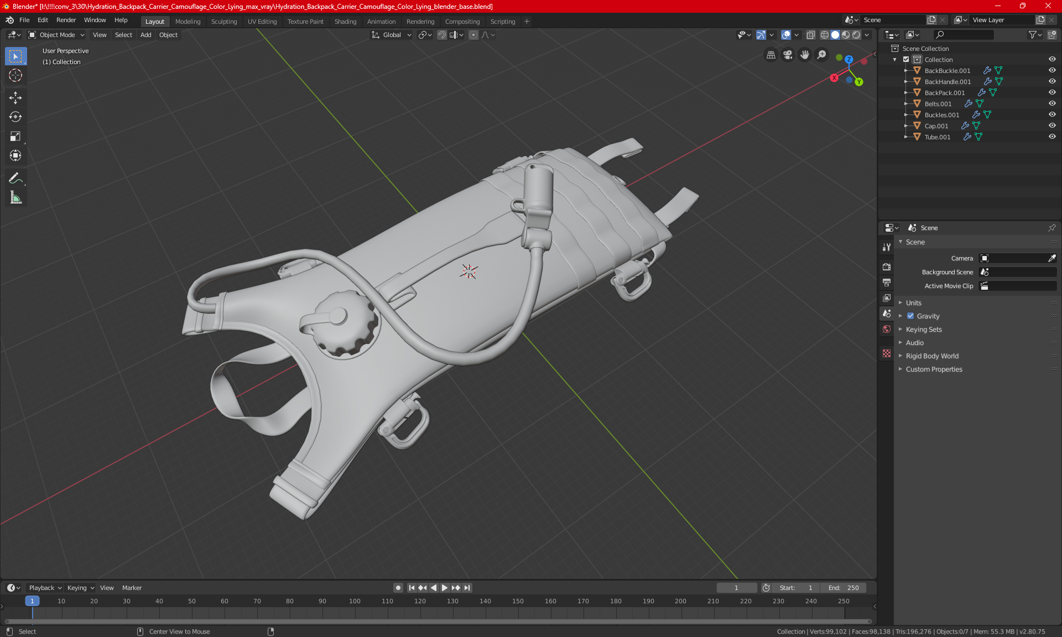Toggle Collection exclude checkbox in outliner

(x=906, y=60)
